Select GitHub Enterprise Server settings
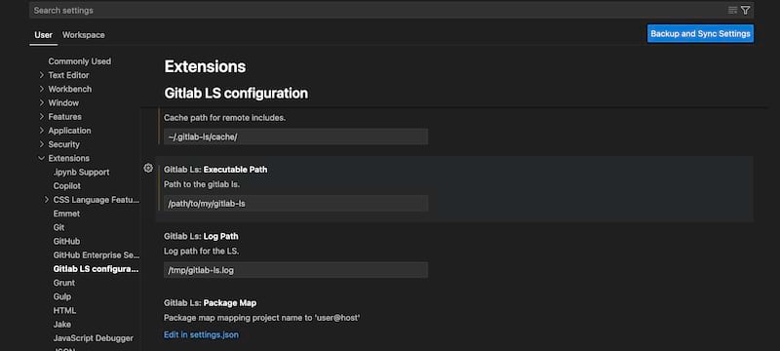Image resolution: width=780 pixels, height=351 pixels. (x=97, y=255)
